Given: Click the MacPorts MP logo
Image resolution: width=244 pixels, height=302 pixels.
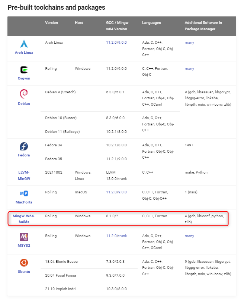Looking at the screenshot, I should pos(24,193).
